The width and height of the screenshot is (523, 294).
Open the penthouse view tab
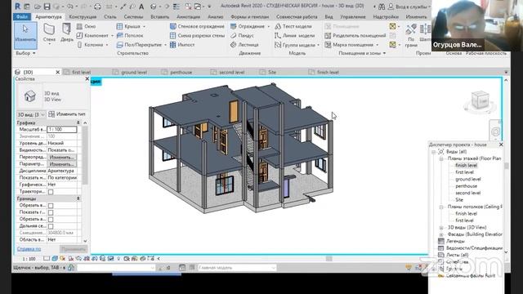(181, 72)
